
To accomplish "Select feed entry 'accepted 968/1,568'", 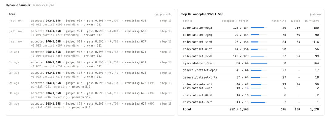I will coord(90,54).
